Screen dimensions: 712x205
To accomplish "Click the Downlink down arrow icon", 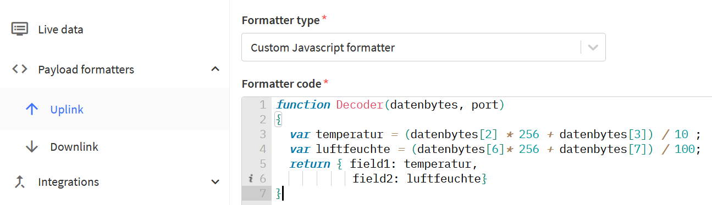I will [32, 147].
